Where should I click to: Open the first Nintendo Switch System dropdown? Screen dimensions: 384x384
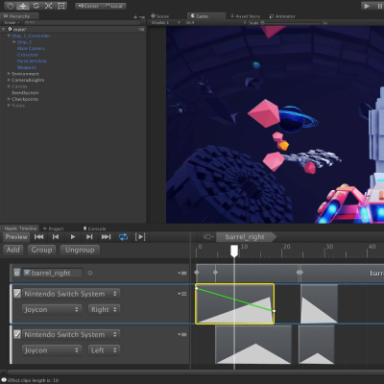[x=71, y=294]
